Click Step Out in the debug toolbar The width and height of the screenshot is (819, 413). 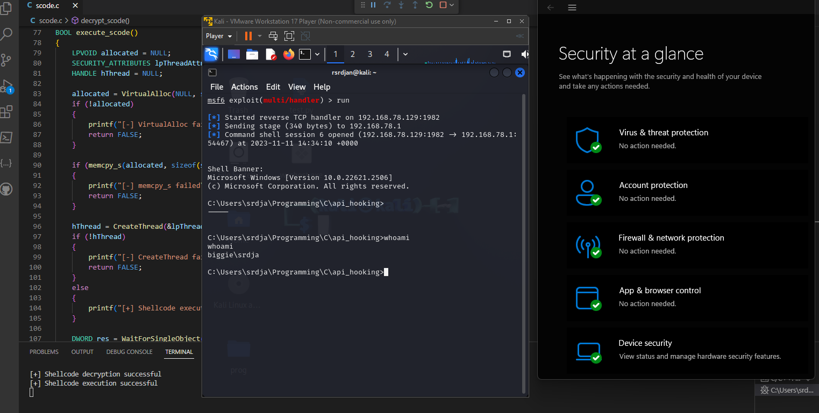(415, 5)
